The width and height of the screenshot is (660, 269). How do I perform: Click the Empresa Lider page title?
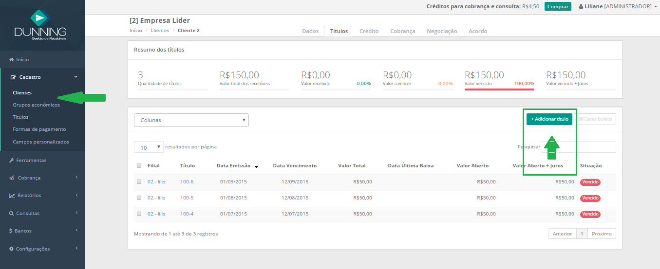click(160, 20)
